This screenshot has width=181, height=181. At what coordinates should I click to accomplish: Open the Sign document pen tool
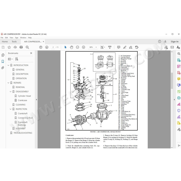point(131,47)
